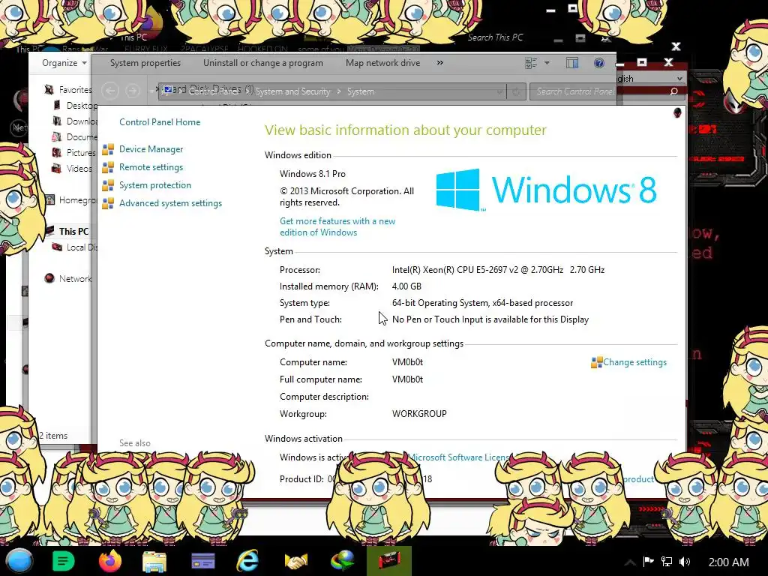Click the Action Center flag icon
Image resolution: width=768 pixels, height=576 pixels.
(648, 561)
